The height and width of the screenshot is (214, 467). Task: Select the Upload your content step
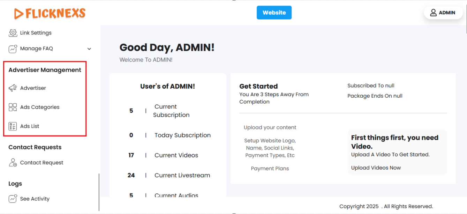coord(270,127)
